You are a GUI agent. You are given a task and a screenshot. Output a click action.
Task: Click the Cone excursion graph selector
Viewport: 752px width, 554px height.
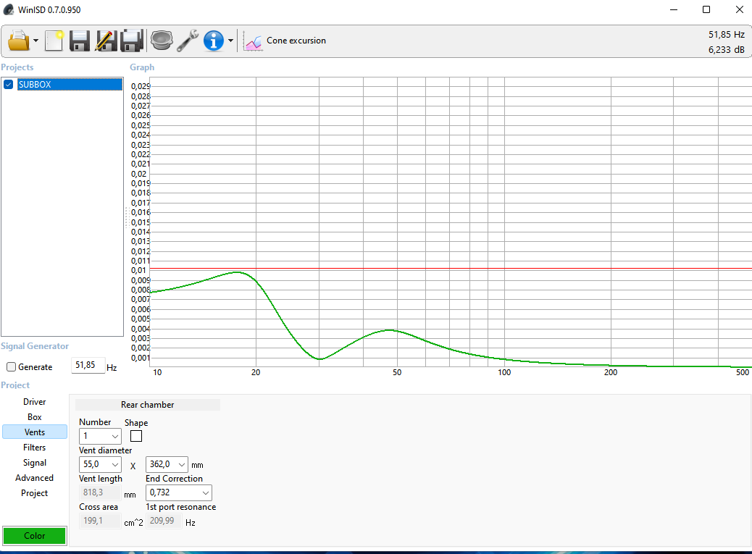(296, 41)
